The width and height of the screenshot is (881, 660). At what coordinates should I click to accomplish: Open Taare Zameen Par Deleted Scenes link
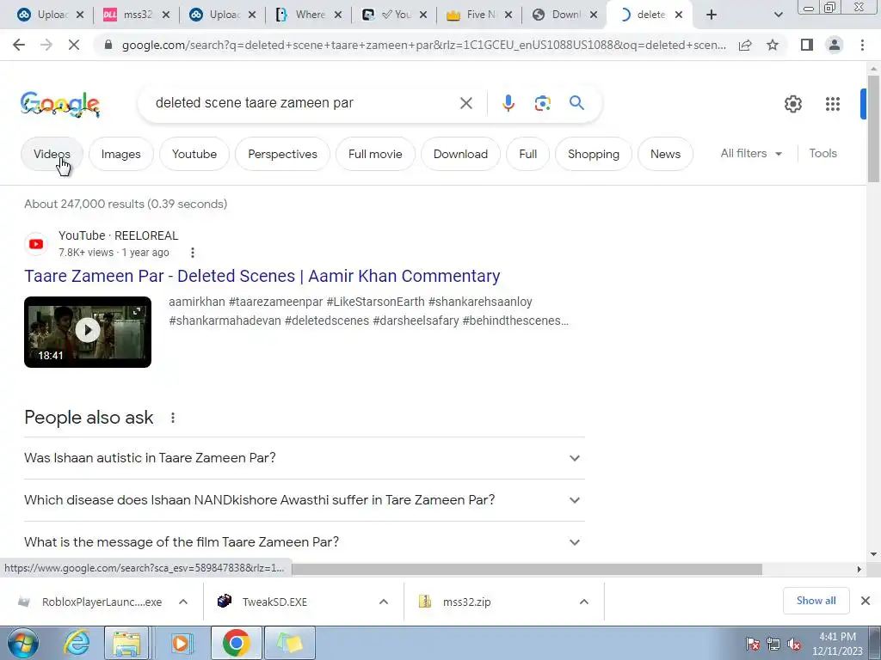tap(262, 276)
